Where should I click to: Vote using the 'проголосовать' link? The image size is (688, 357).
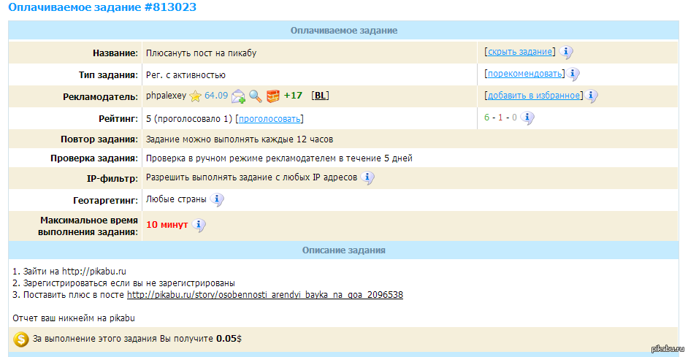270,118
